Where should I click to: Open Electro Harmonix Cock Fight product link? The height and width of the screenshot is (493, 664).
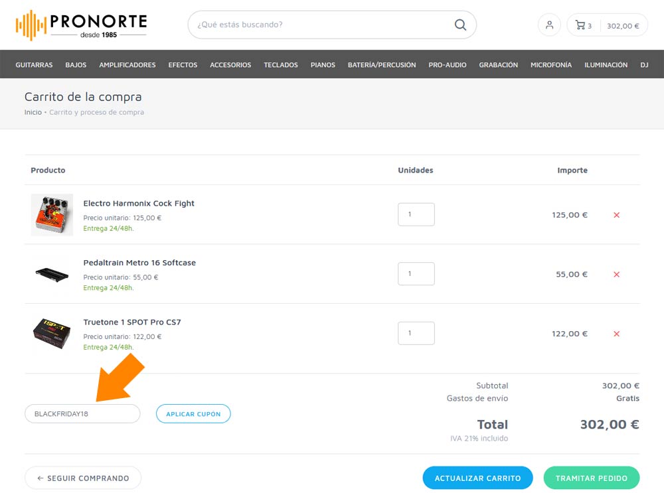(139, 204)
